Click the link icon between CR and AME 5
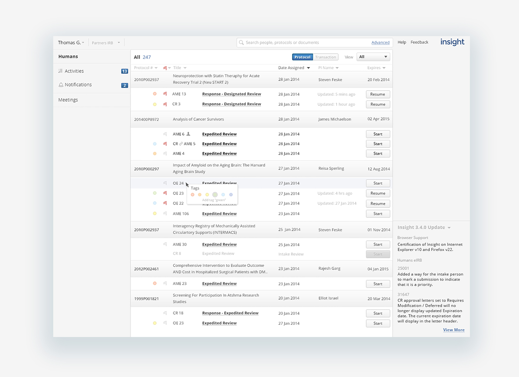The width and height of the screenshot is (519, 377). click(x=181, y=144)
